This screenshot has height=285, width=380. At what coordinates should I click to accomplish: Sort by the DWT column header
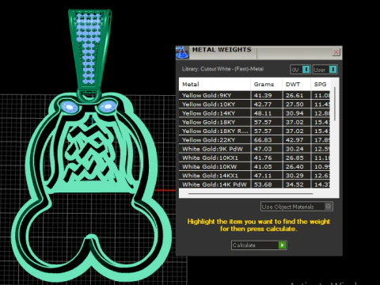pyautogui.click(x=297, y=85)
